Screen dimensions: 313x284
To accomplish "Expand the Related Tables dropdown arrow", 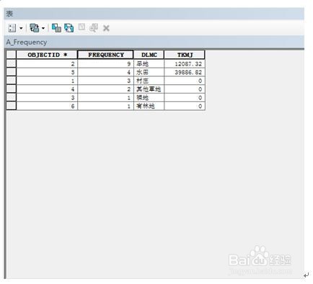I will [43, 29].
